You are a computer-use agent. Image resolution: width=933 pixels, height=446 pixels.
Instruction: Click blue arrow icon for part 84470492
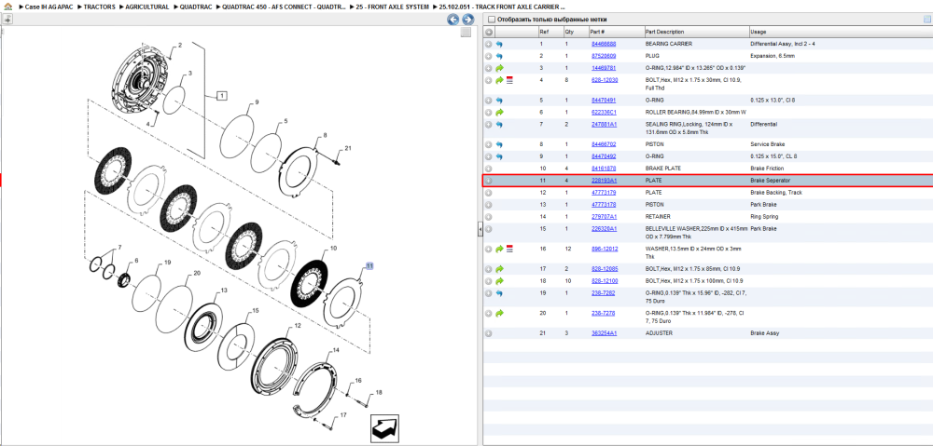pos(499,156)
